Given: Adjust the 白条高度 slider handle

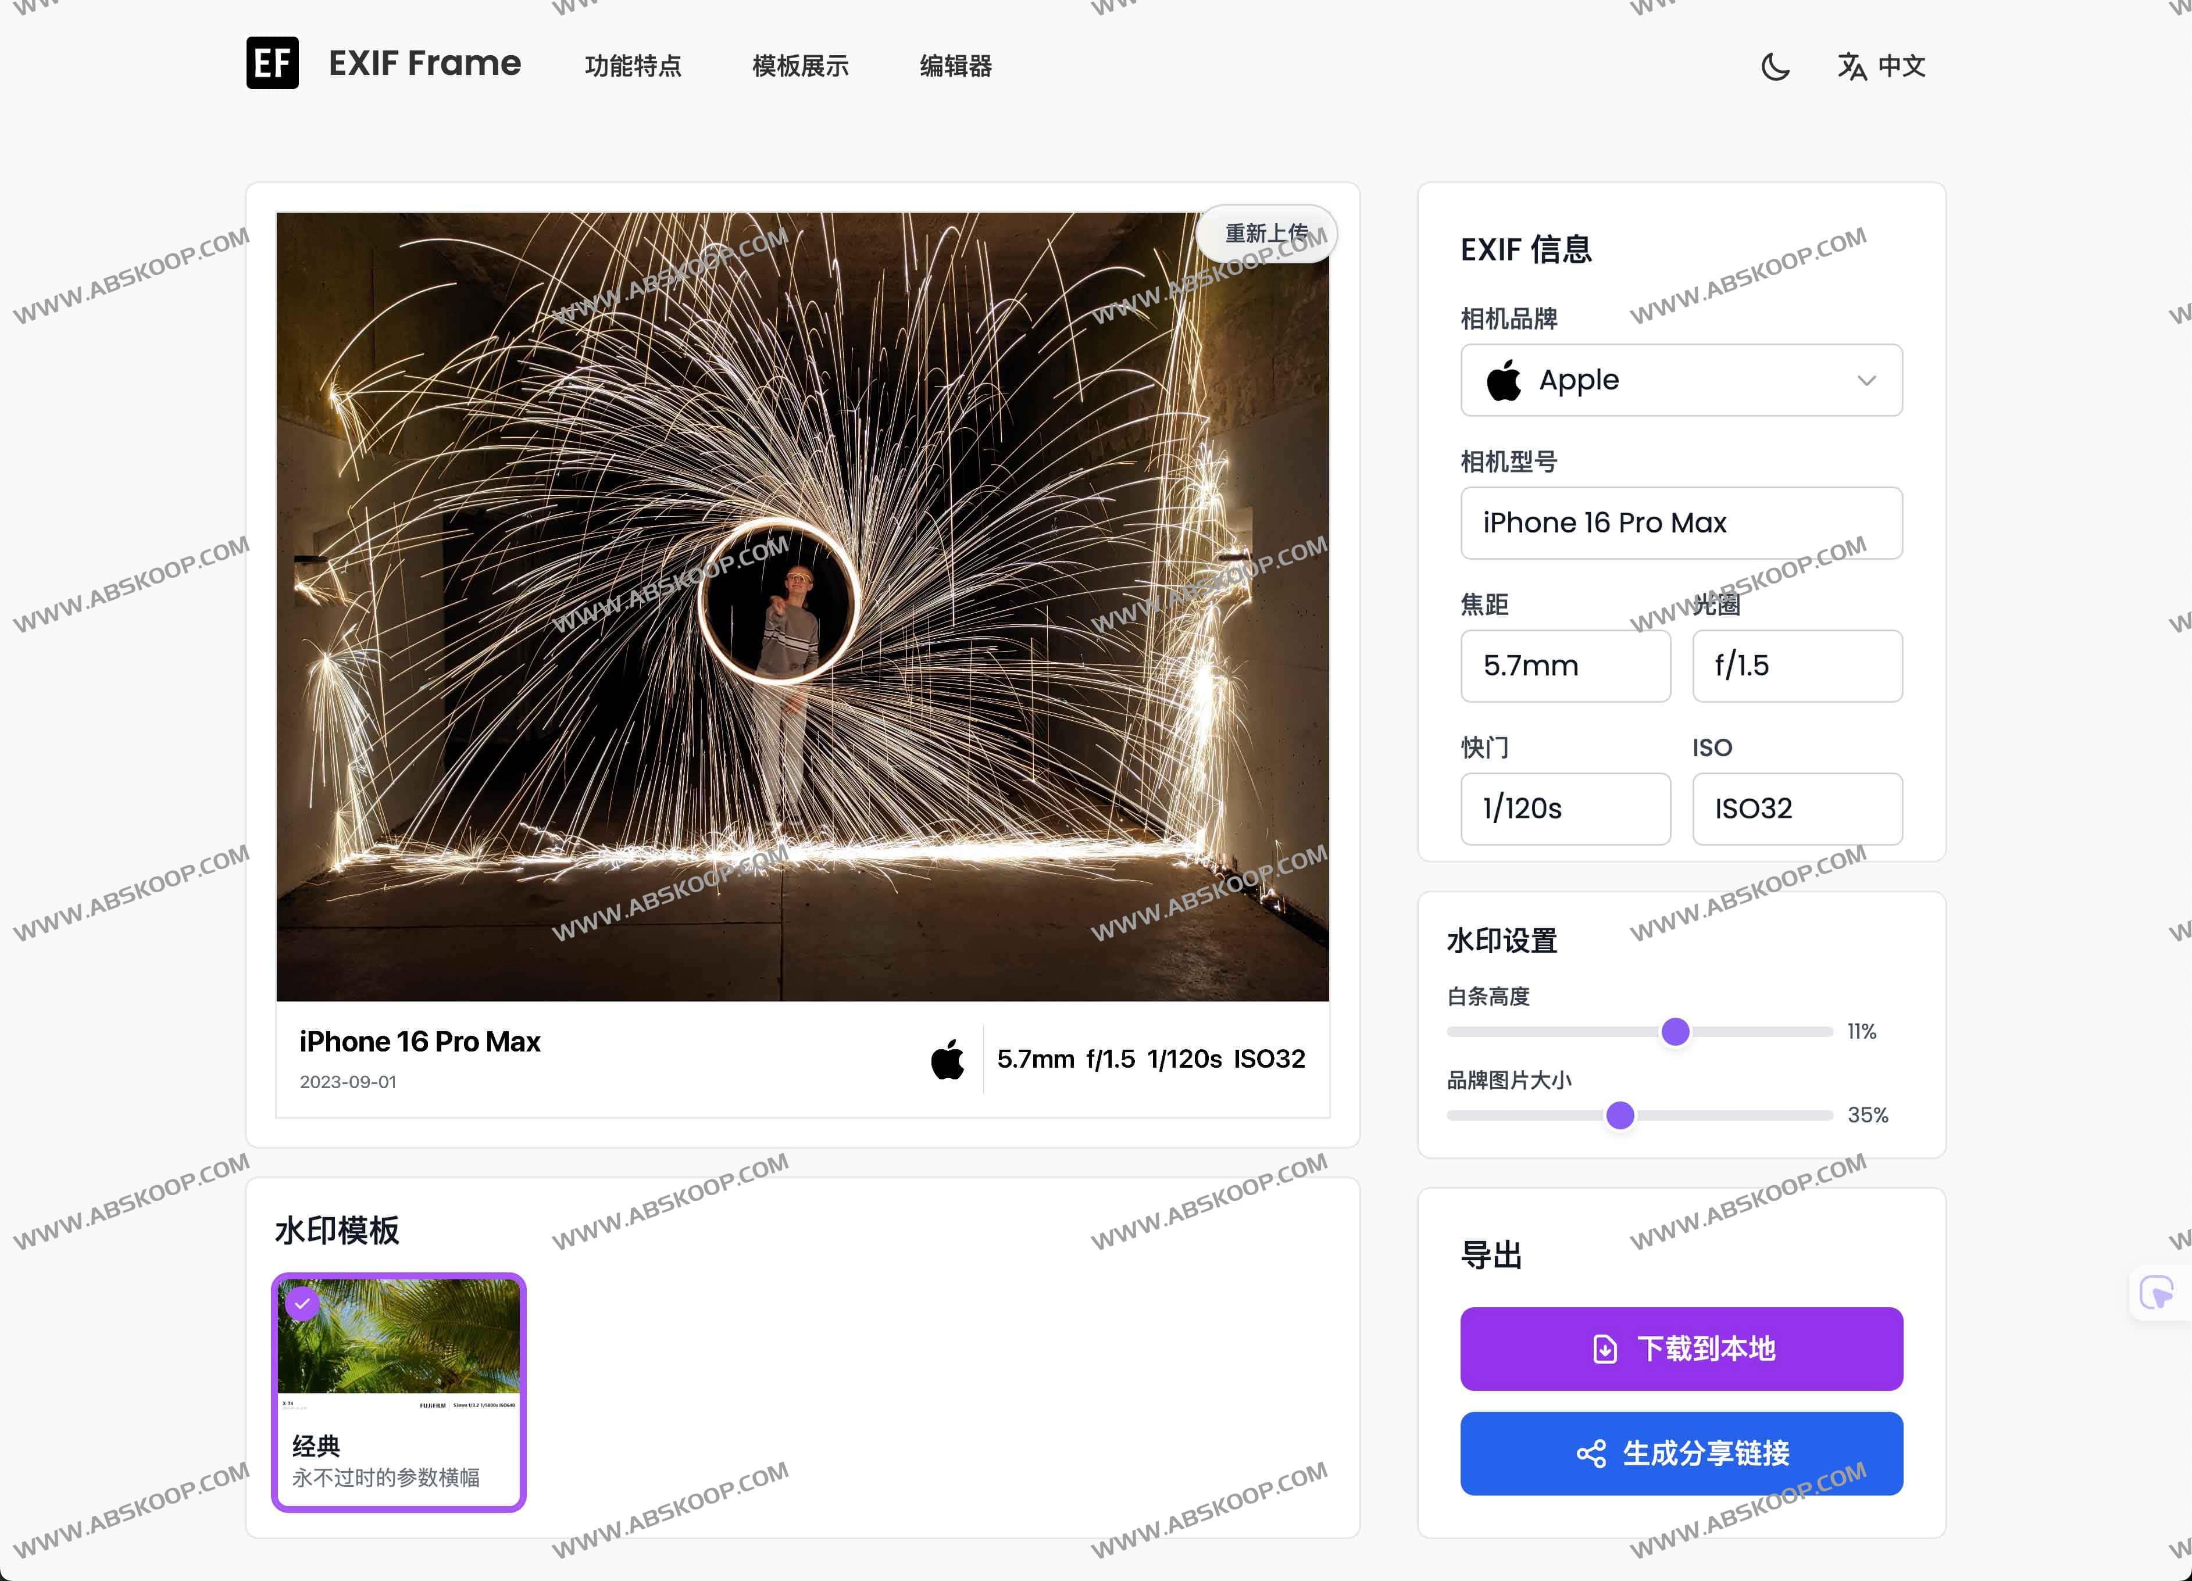Looking at the screenshot, I should [x=1675, y=1032].
